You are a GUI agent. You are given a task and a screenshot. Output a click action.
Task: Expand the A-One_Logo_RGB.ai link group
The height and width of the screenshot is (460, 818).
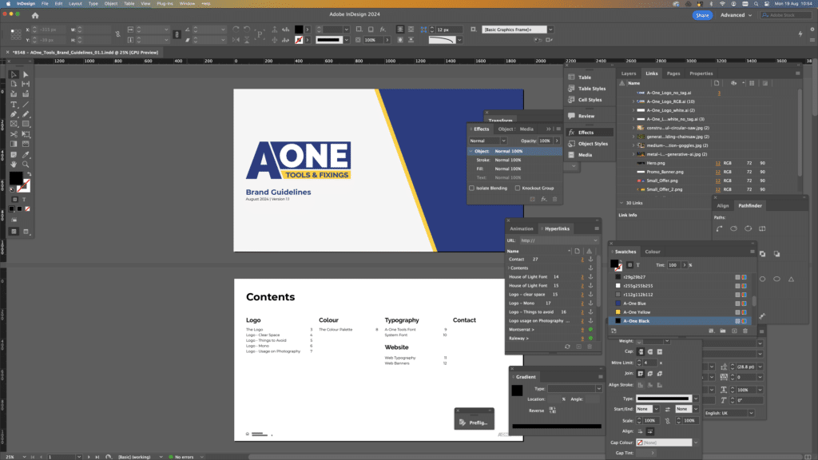coord(633,101)
